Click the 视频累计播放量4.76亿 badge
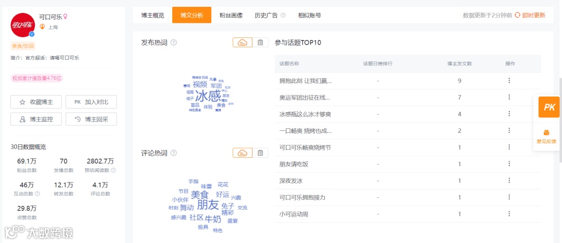This screenshot has width=562, height=243. [37, 78]
